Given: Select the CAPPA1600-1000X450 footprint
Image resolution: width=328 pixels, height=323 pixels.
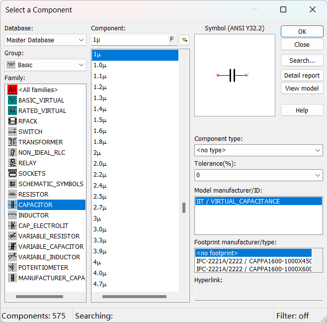Looking at the screenshot, I should click(253, 261).
